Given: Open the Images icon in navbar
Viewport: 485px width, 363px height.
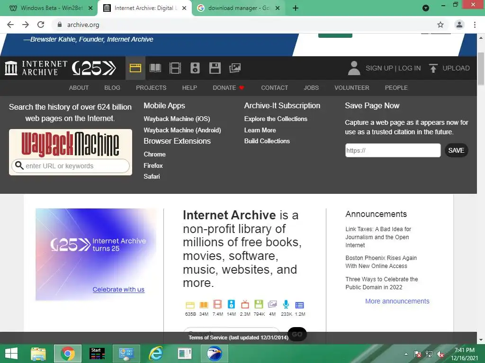Looking at the screenshot, I should (235, 68).
